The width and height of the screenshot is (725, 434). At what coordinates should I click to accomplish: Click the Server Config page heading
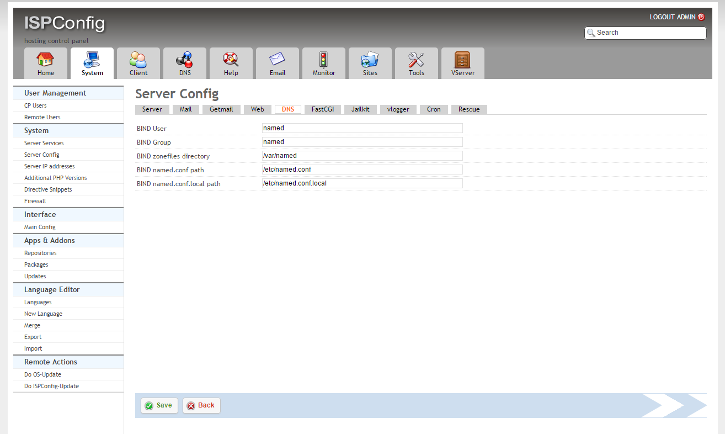177,93
